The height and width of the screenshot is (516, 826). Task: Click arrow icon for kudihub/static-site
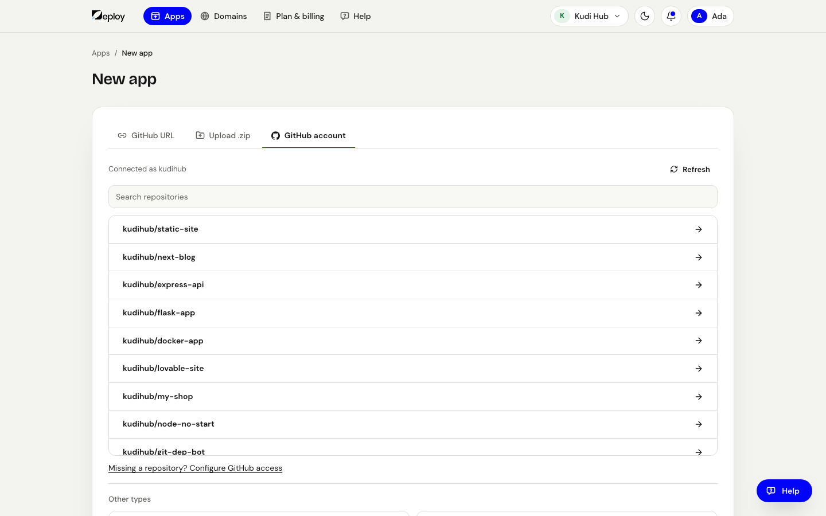[x=699, y=229]
